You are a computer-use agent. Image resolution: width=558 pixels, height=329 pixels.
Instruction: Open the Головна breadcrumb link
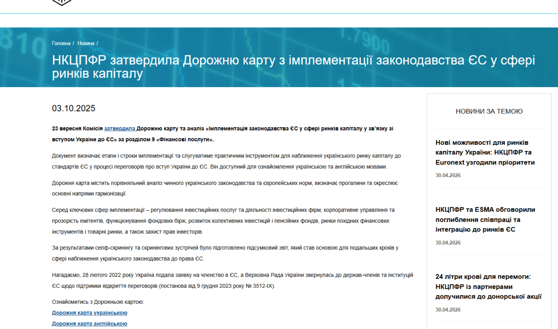coord(61,43)
